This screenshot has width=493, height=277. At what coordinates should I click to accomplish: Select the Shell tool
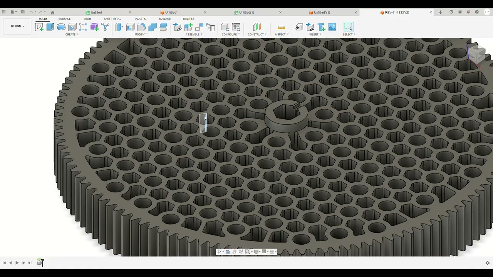[130, 27]
